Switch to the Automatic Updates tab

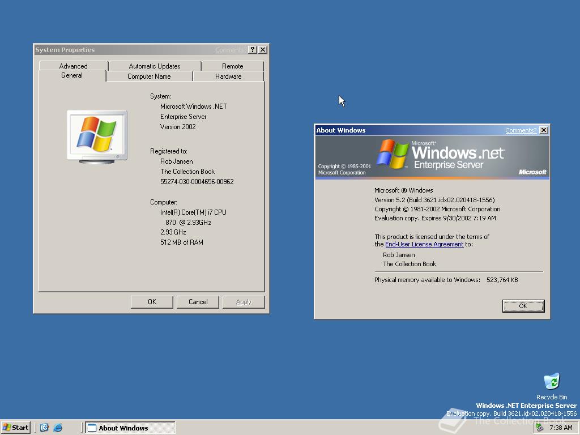coord(155,66)
